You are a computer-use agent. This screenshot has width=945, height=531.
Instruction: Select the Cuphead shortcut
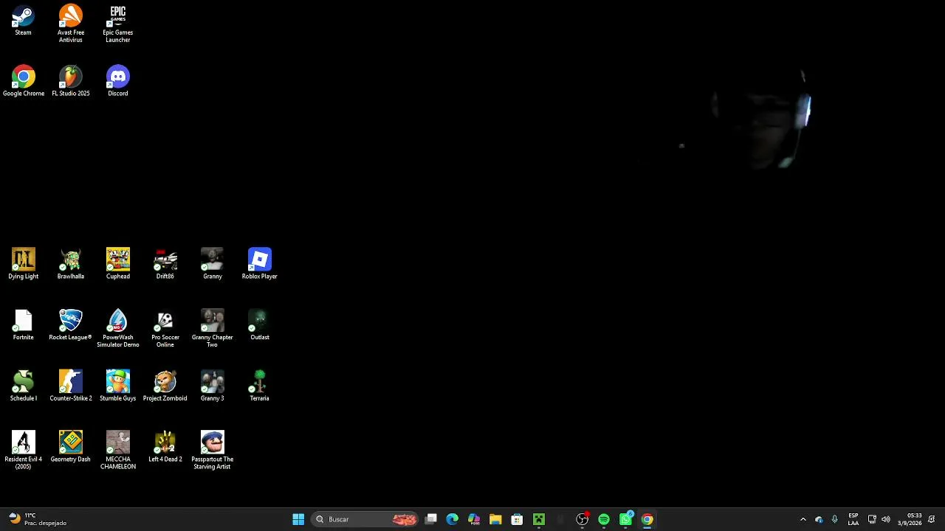click(x=118, y=264)
